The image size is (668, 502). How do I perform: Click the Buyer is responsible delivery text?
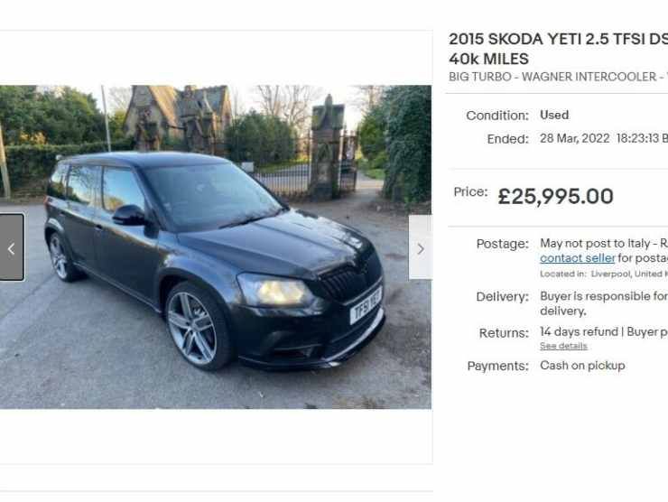(x=604, y=303)
